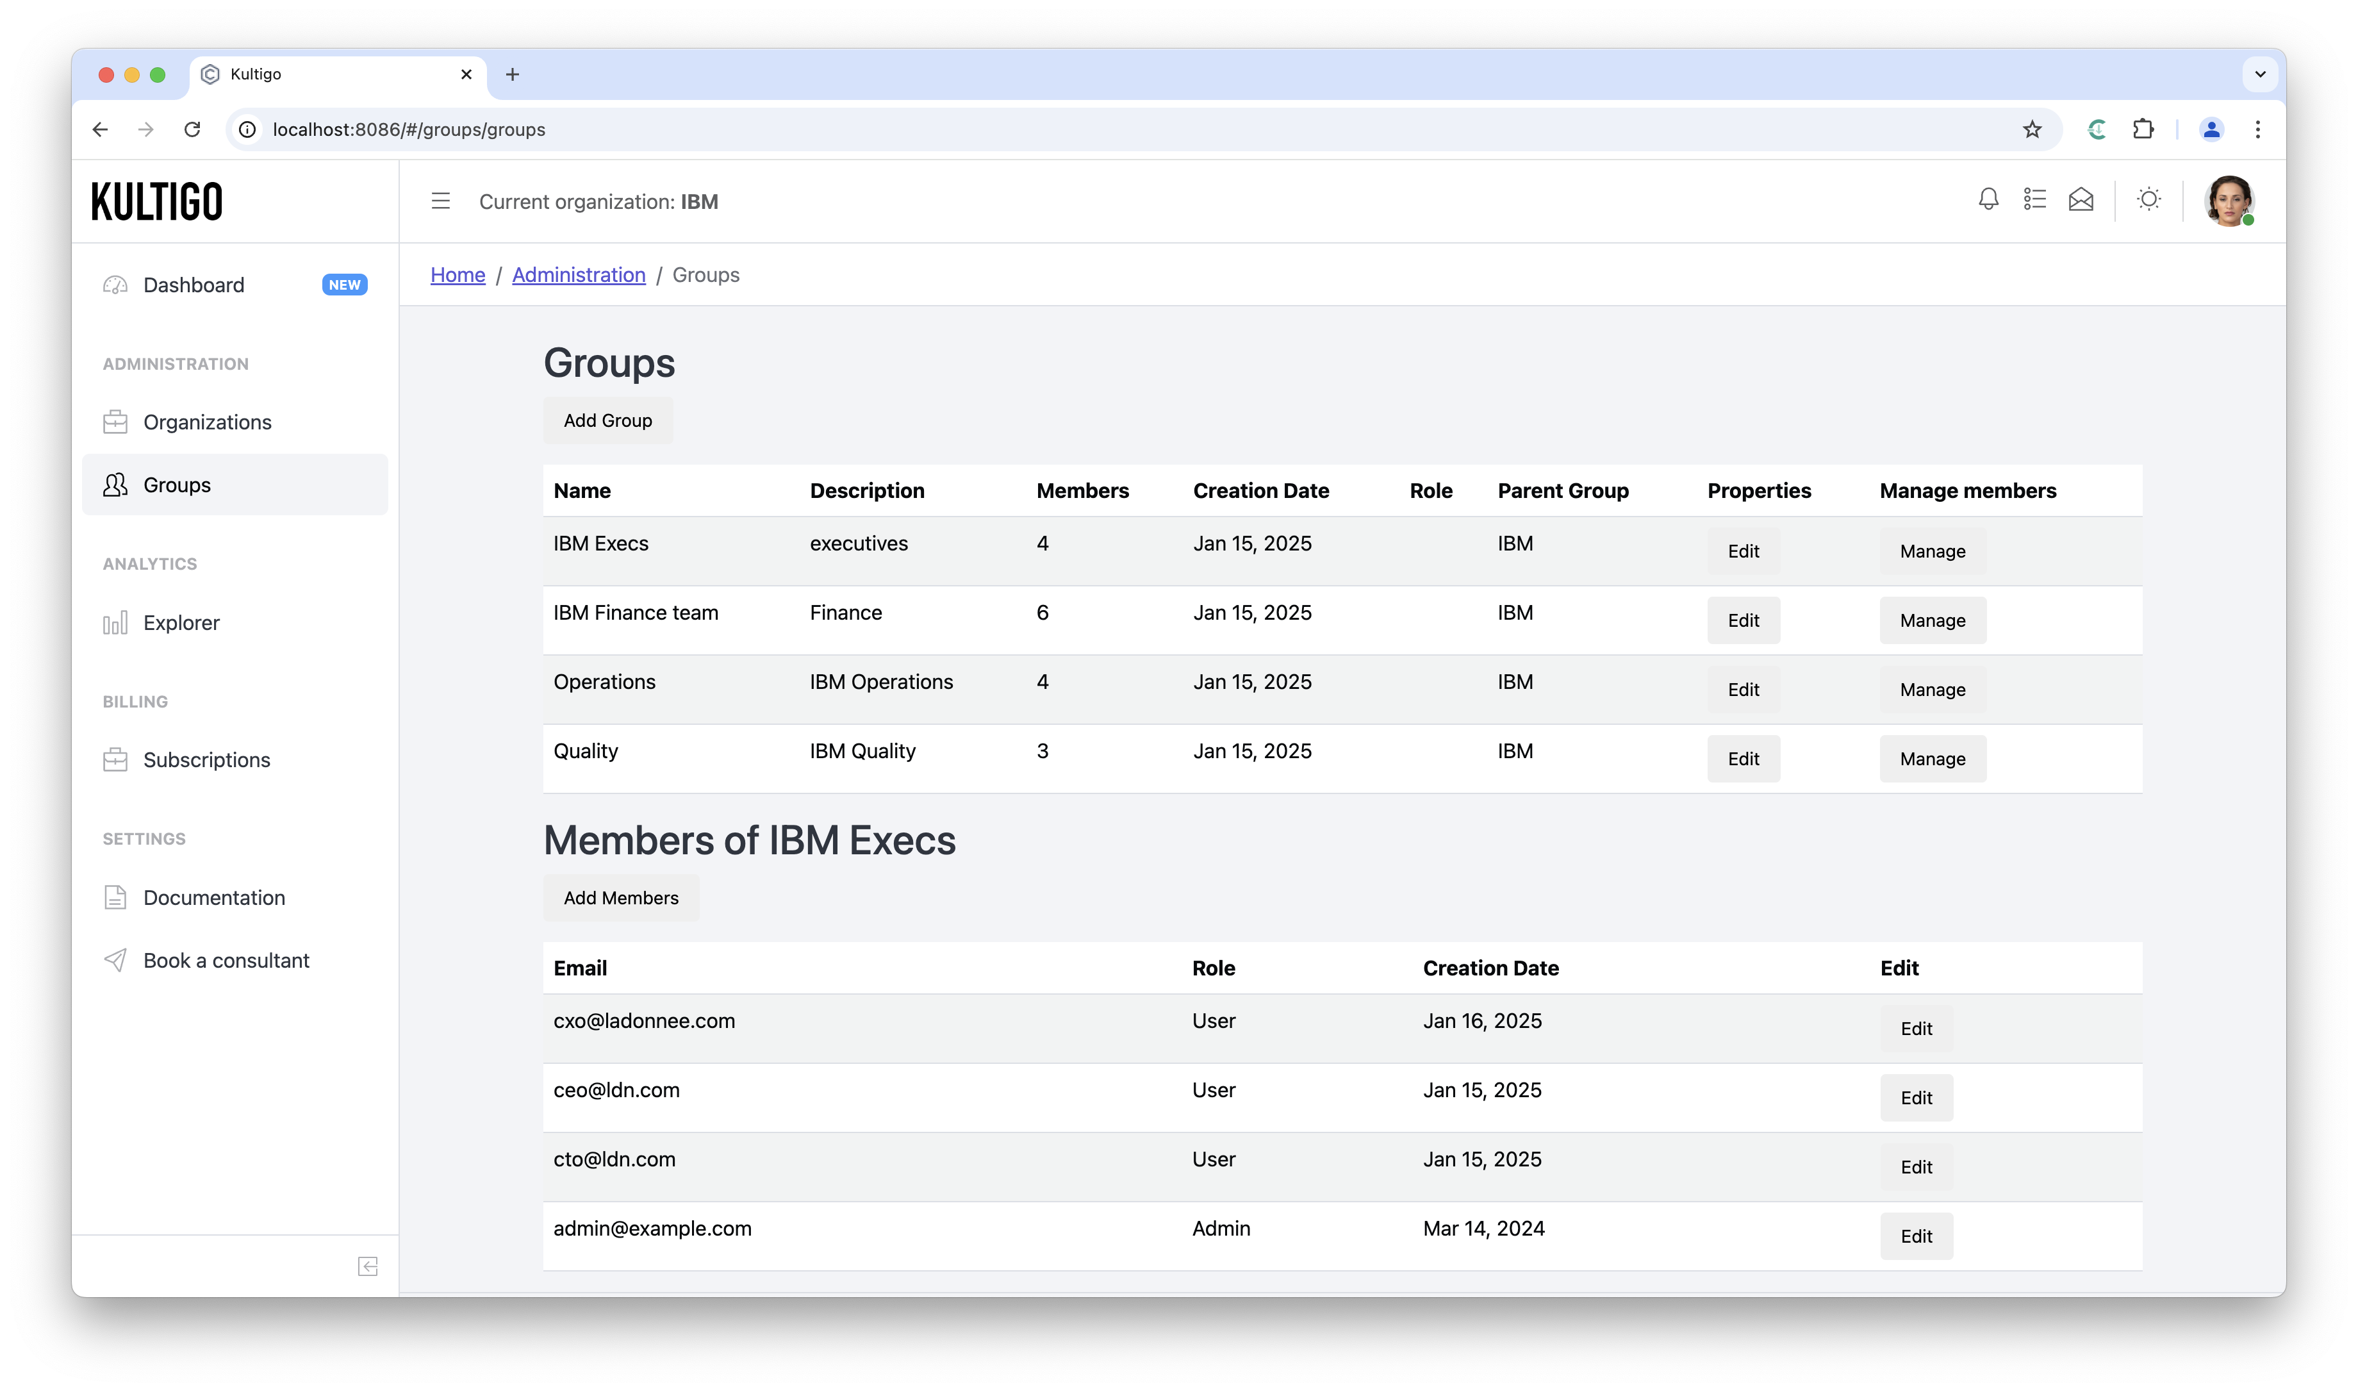This screenshot has height=1392, width=2358.
Task: Edit properties of Quality group
Action: 1743,759
